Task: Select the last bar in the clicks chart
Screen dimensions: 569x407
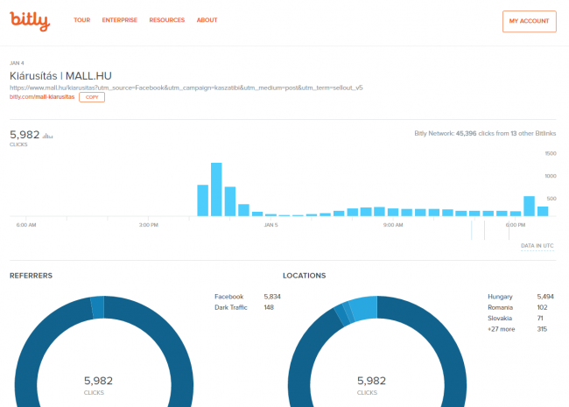Action: coord(543,212)
